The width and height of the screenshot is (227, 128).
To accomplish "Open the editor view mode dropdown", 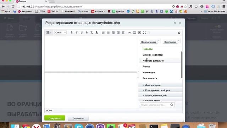I will point(49,32).
